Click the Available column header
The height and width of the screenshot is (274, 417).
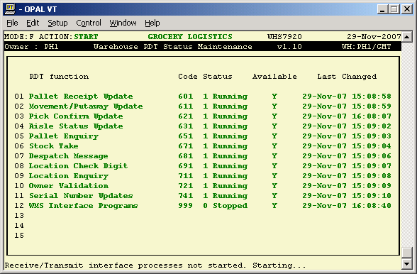[x=274, y=77]
